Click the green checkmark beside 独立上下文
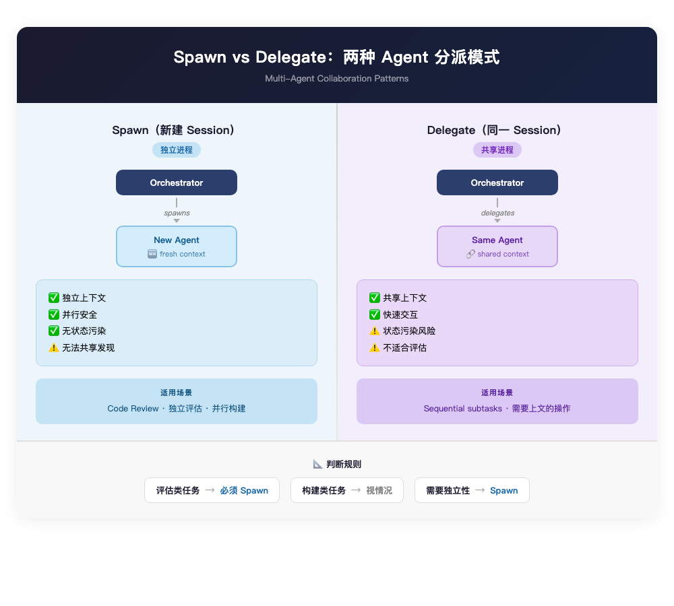This screenshot has width=674, height=606. (x=54, y=298)
